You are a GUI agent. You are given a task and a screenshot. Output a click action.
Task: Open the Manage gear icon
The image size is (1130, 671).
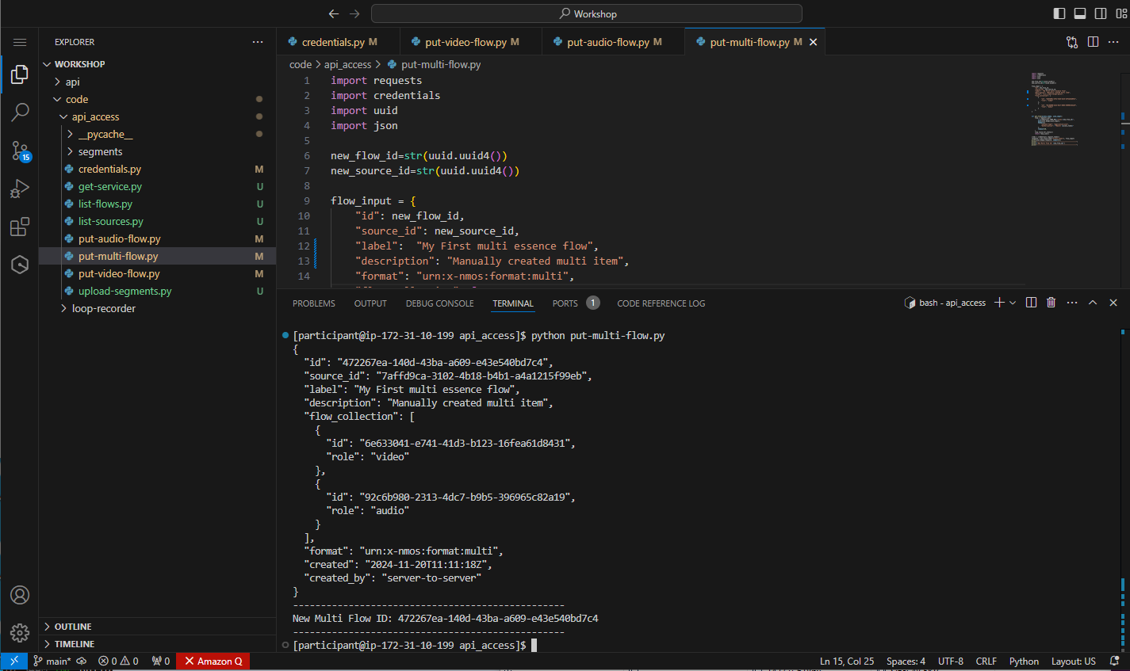click(20, 632)
